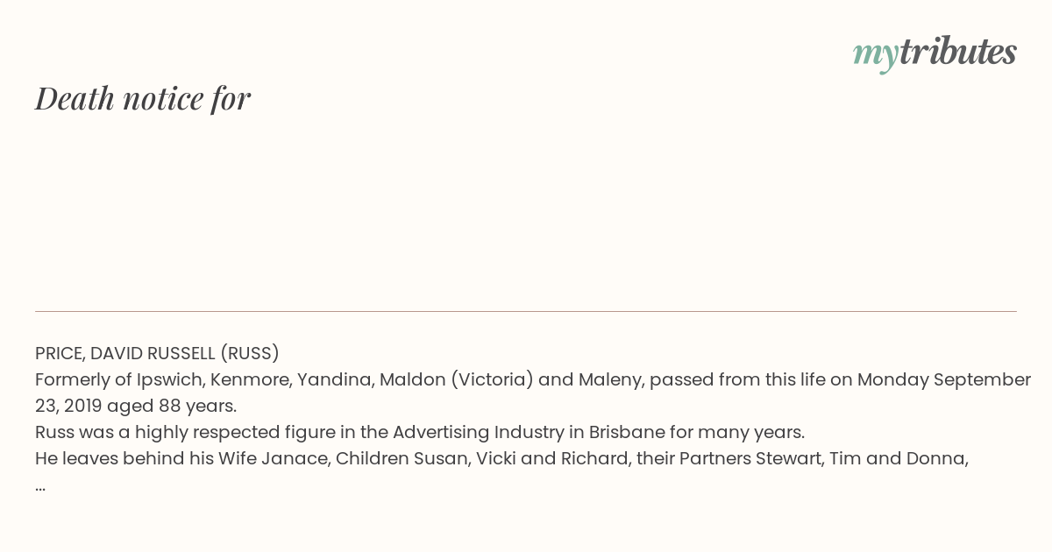Click the "(RUSS)" nickname in the name line
Viewport: 1052px width, 552px height.
pos(249,353)
